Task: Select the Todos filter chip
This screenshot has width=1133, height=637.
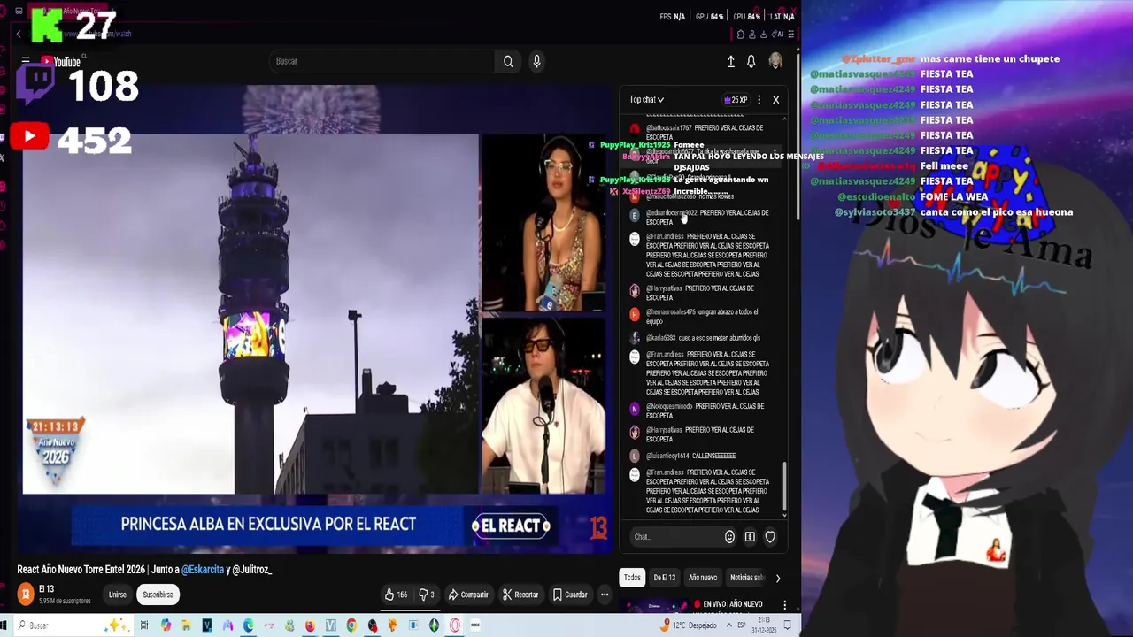Action: (632, 578)
